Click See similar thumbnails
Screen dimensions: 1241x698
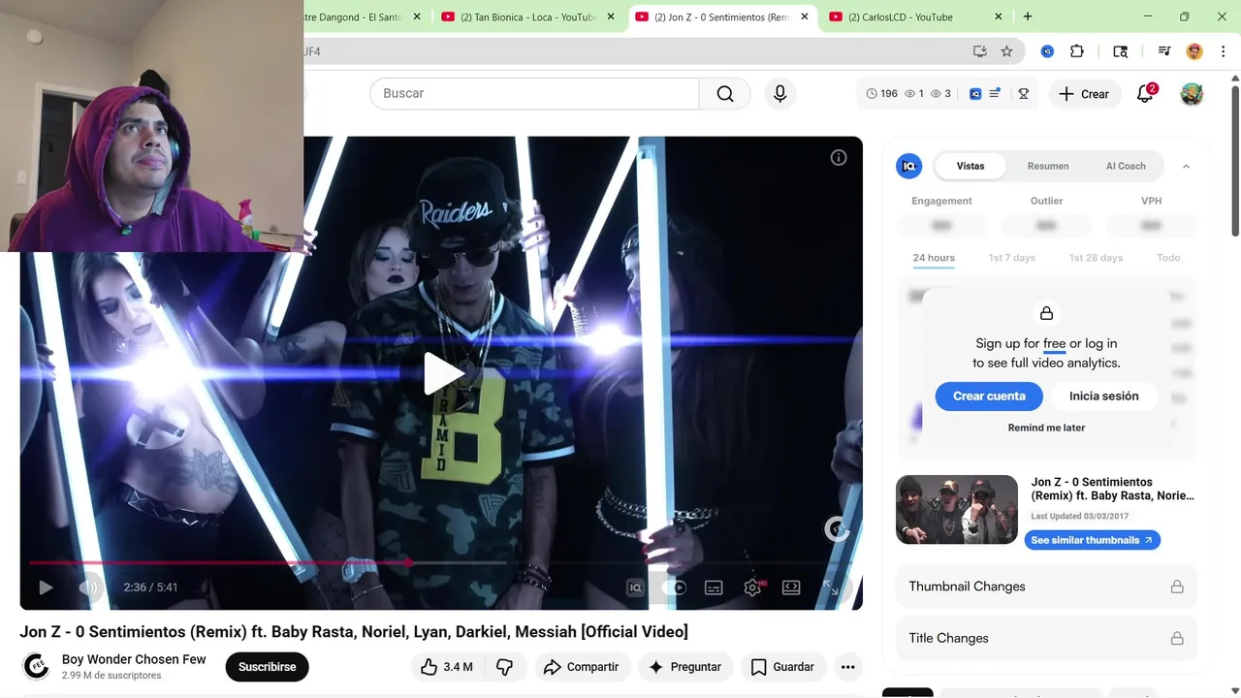point(1093,540)
